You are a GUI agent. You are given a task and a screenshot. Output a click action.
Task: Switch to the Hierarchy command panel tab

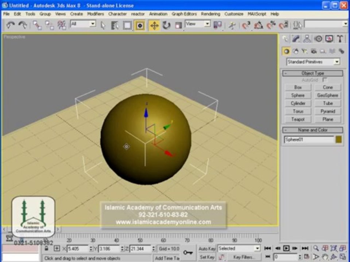click(307, 39)
